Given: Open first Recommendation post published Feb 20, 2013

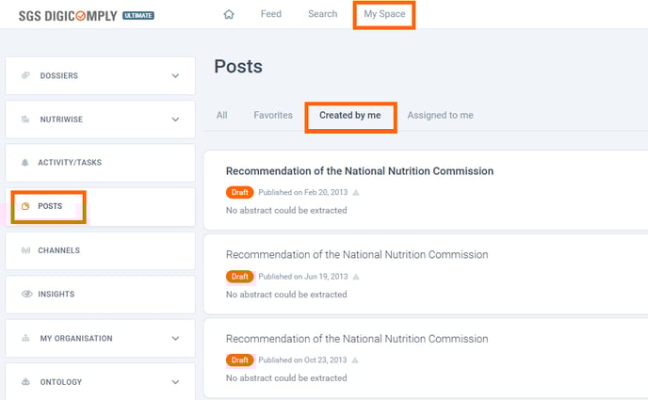Looking at the screenshot, I should (359, 171).
